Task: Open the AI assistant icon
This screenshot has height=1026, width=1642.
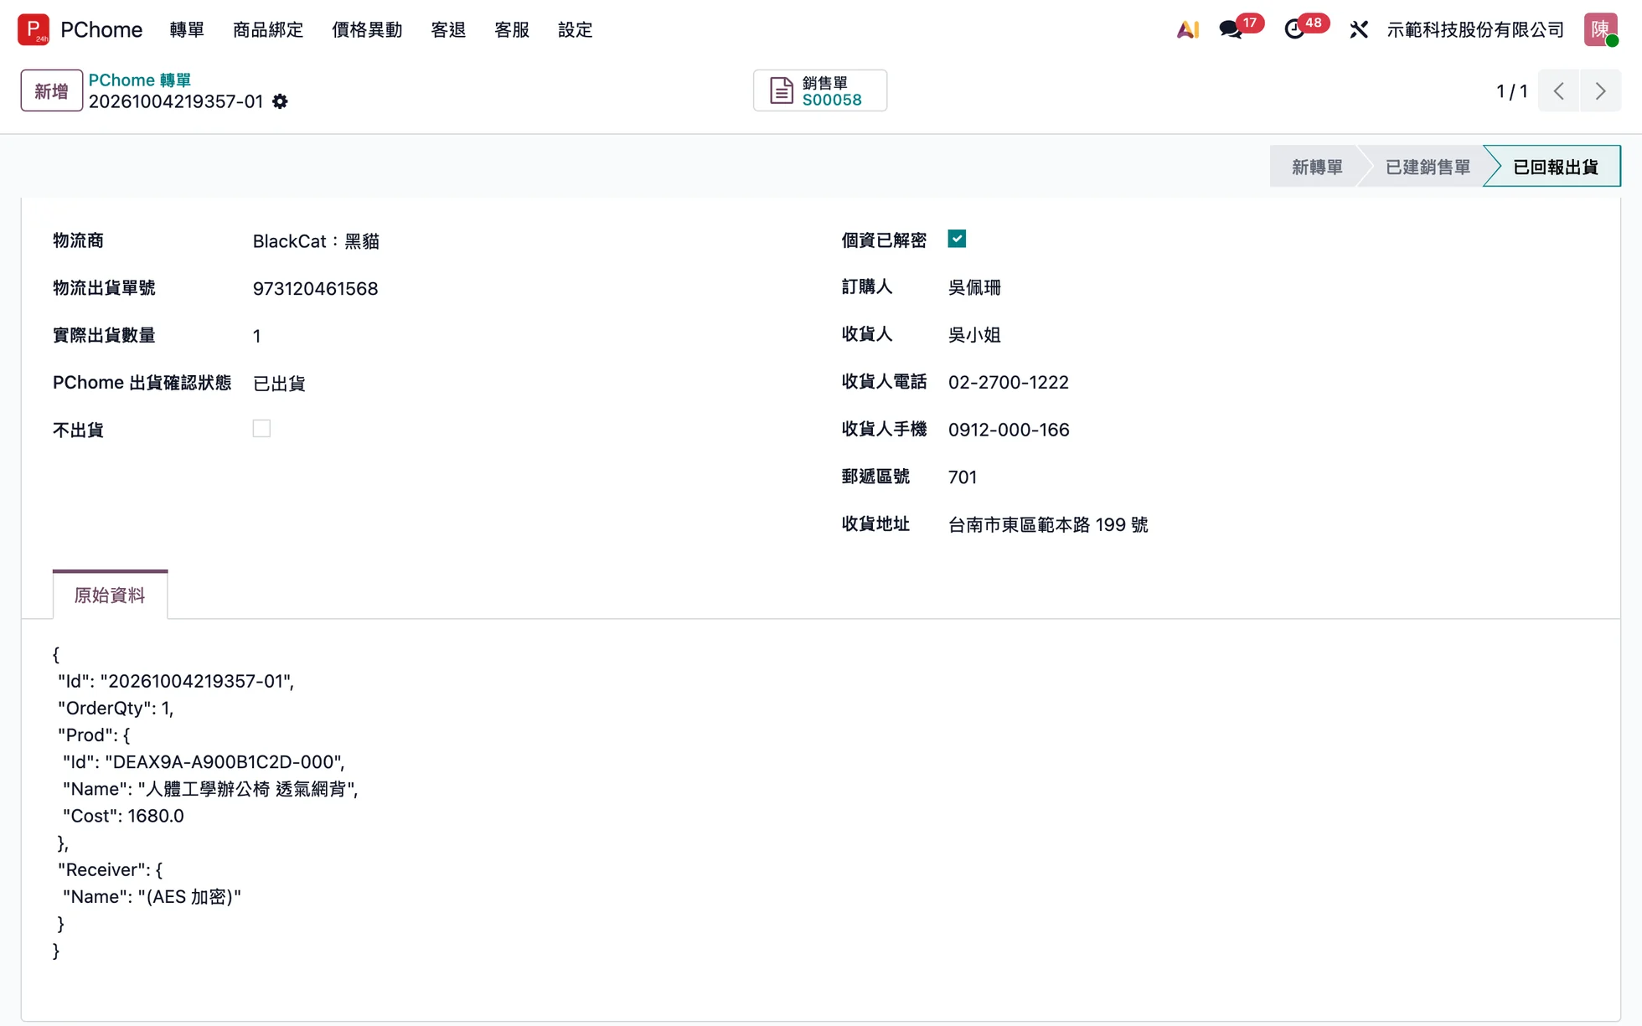Action: pos(1188,29)
